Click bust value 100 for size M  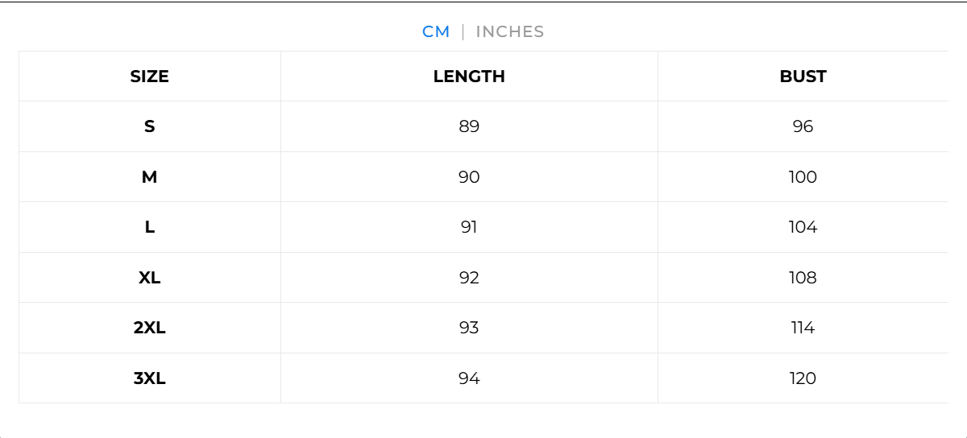(803, 177)
